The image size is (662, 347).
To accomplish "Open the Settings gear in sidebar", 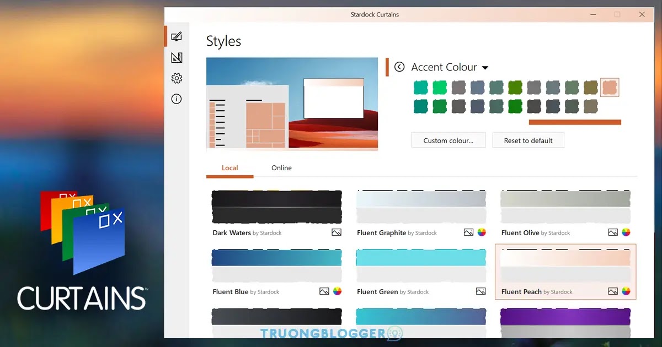I will [x=177, y=78].
